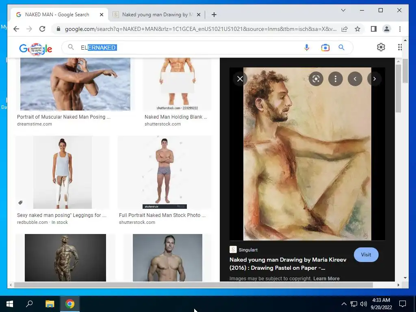Open the drawing title by Maria Kireev

pos(288,264)
